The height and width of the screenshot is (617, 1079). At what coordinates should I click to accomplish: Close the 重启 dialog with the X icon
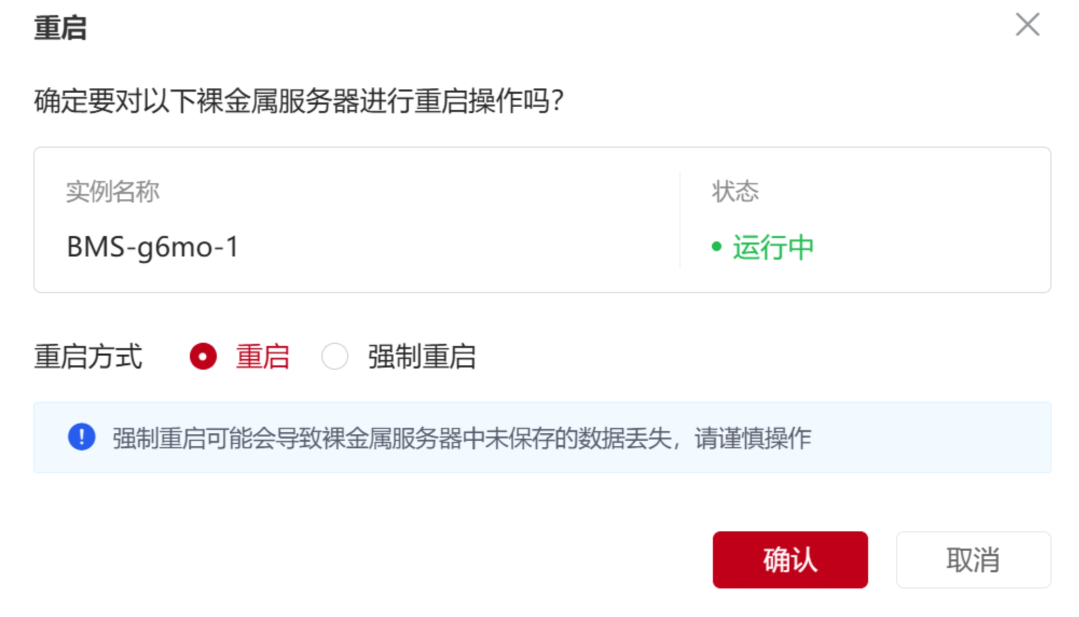[1027, 25]
